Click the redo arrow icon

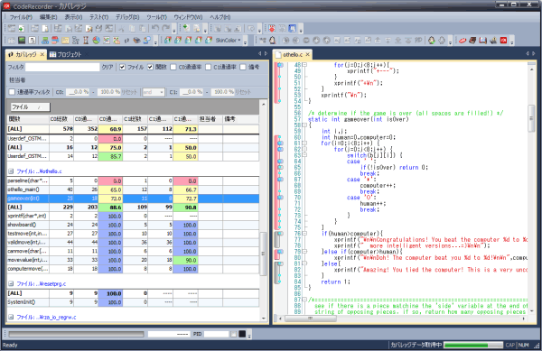tap(166, 28)
